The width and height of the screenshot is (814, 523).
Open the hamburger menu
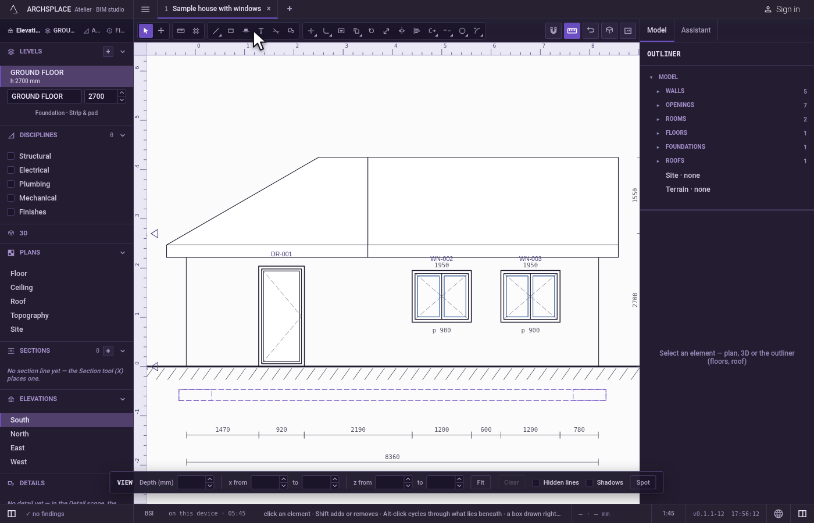(x=145, y=9)
